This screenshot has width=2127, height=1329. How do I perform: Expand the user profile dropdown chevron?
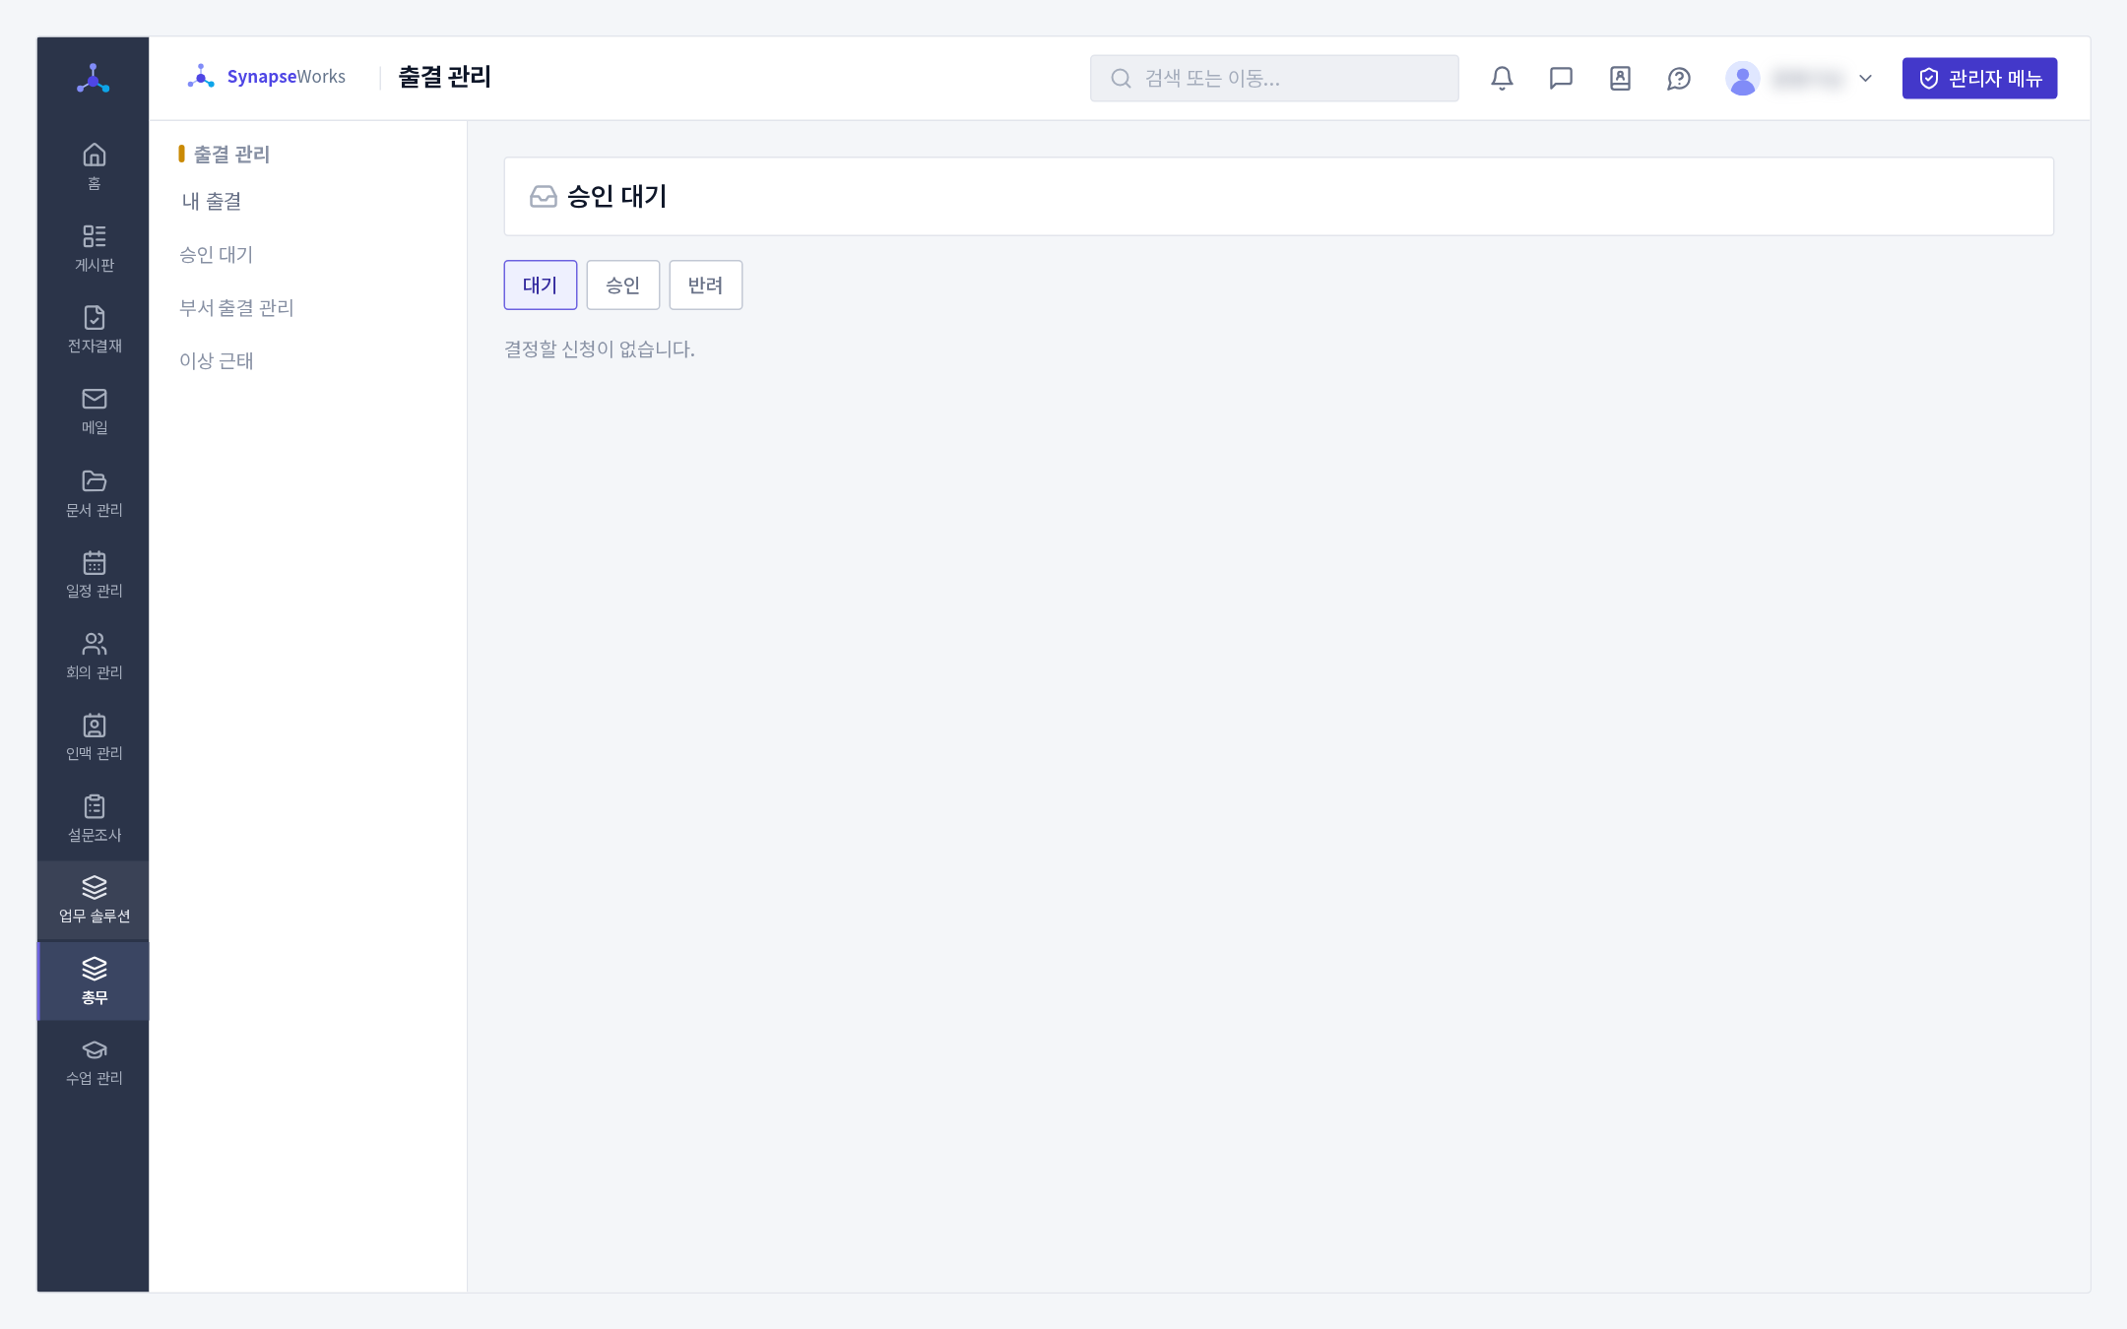point(1865,78)
